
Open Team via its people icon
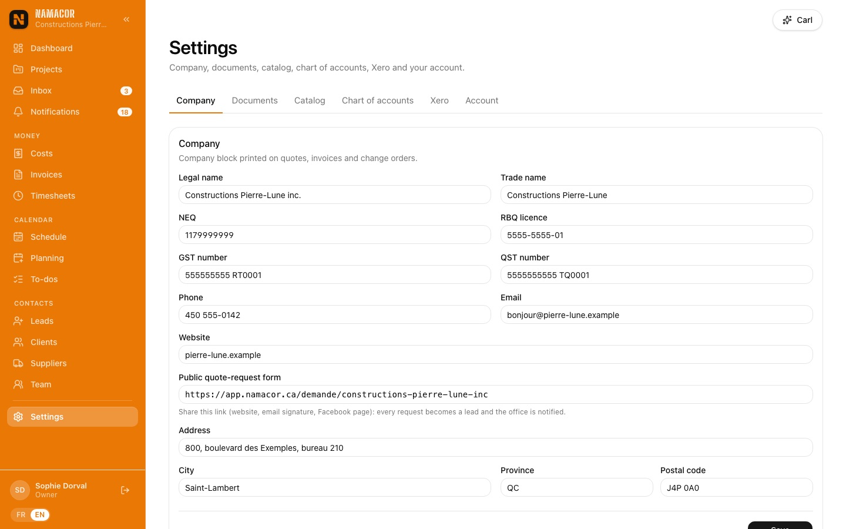click(x=18, y=384)
